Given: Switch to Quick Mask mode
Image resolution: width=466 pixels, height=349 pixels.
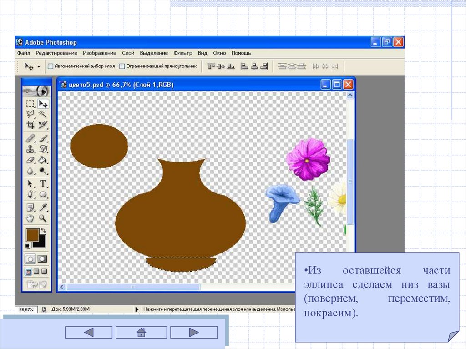Looking at the screenshot, I should tap(42, 259).
